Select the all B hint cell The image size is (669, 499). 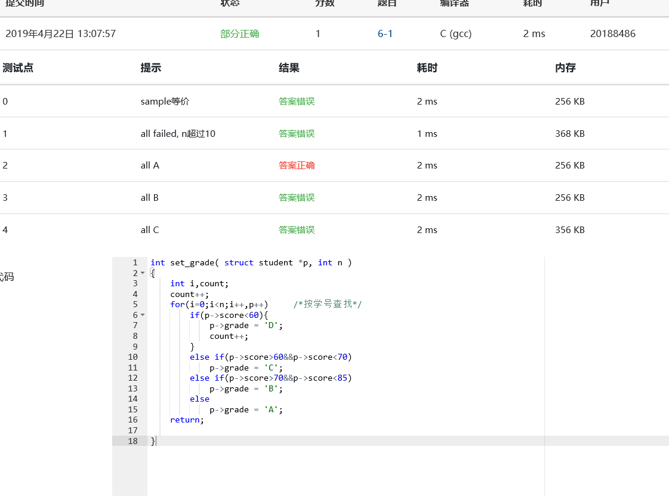click(149, 197)
